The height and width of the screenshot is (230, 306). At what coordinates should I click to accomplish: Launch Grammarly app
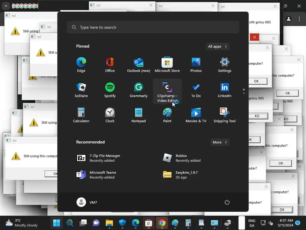(139, 90)
